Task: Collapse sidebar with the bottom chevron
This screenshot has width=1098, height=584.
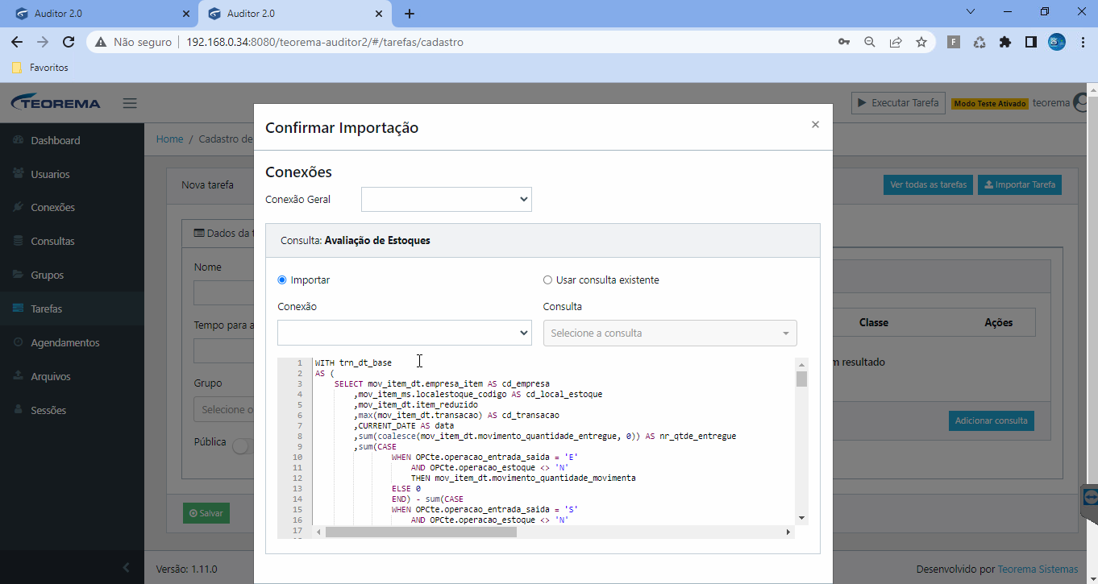Action: click(x=126, y=568)
